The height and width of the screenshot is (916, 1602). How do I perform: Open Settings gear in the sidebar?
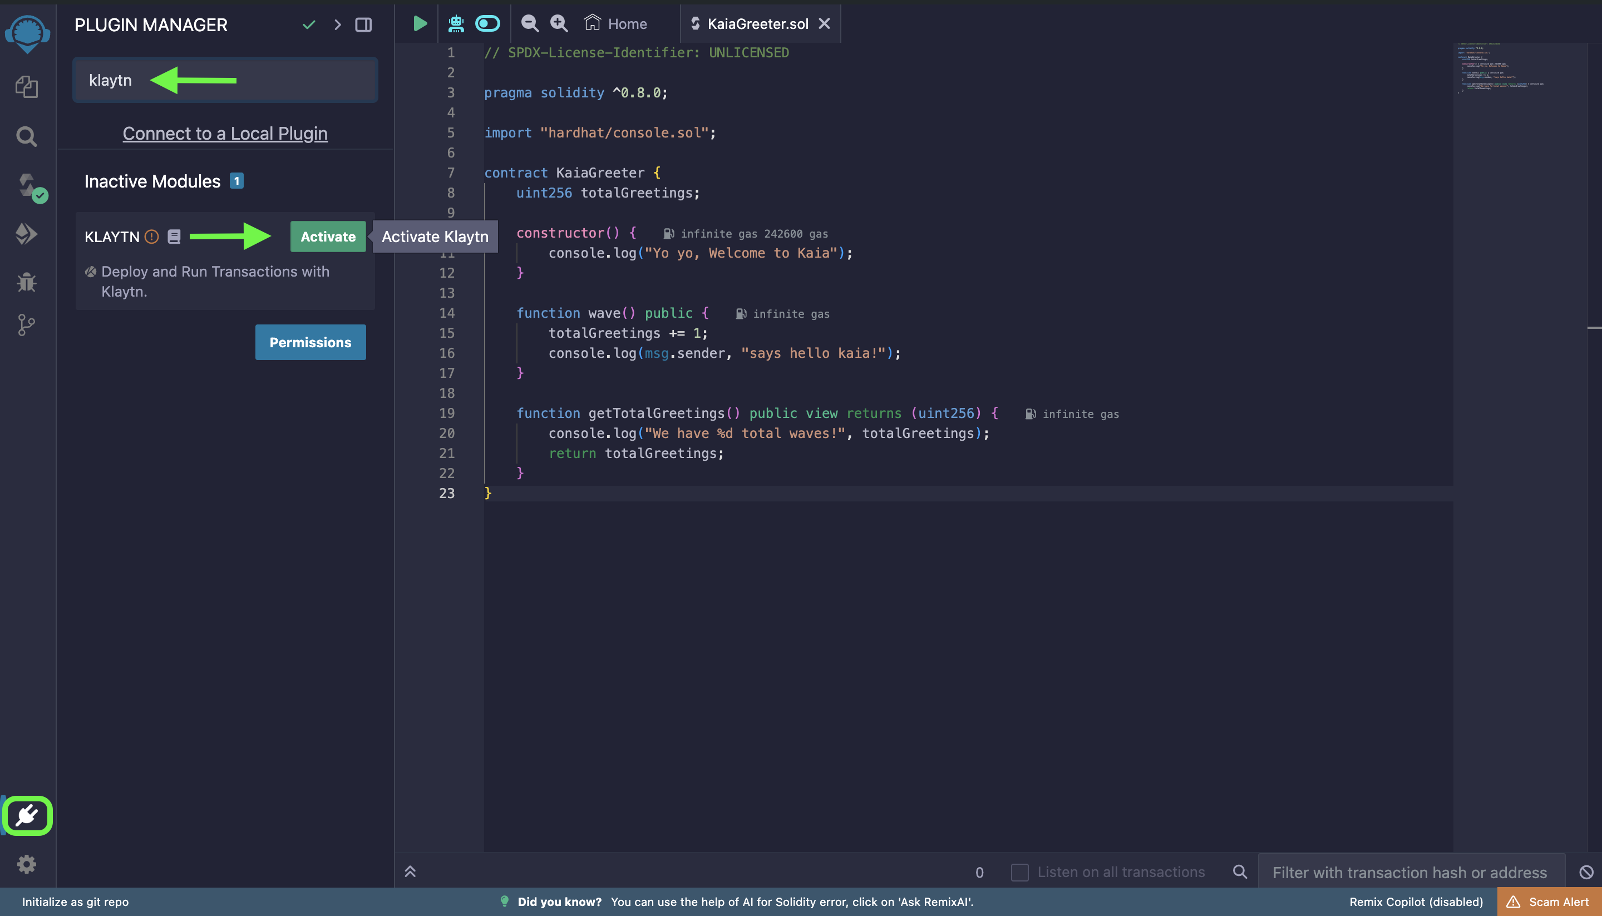pos(26,864)
